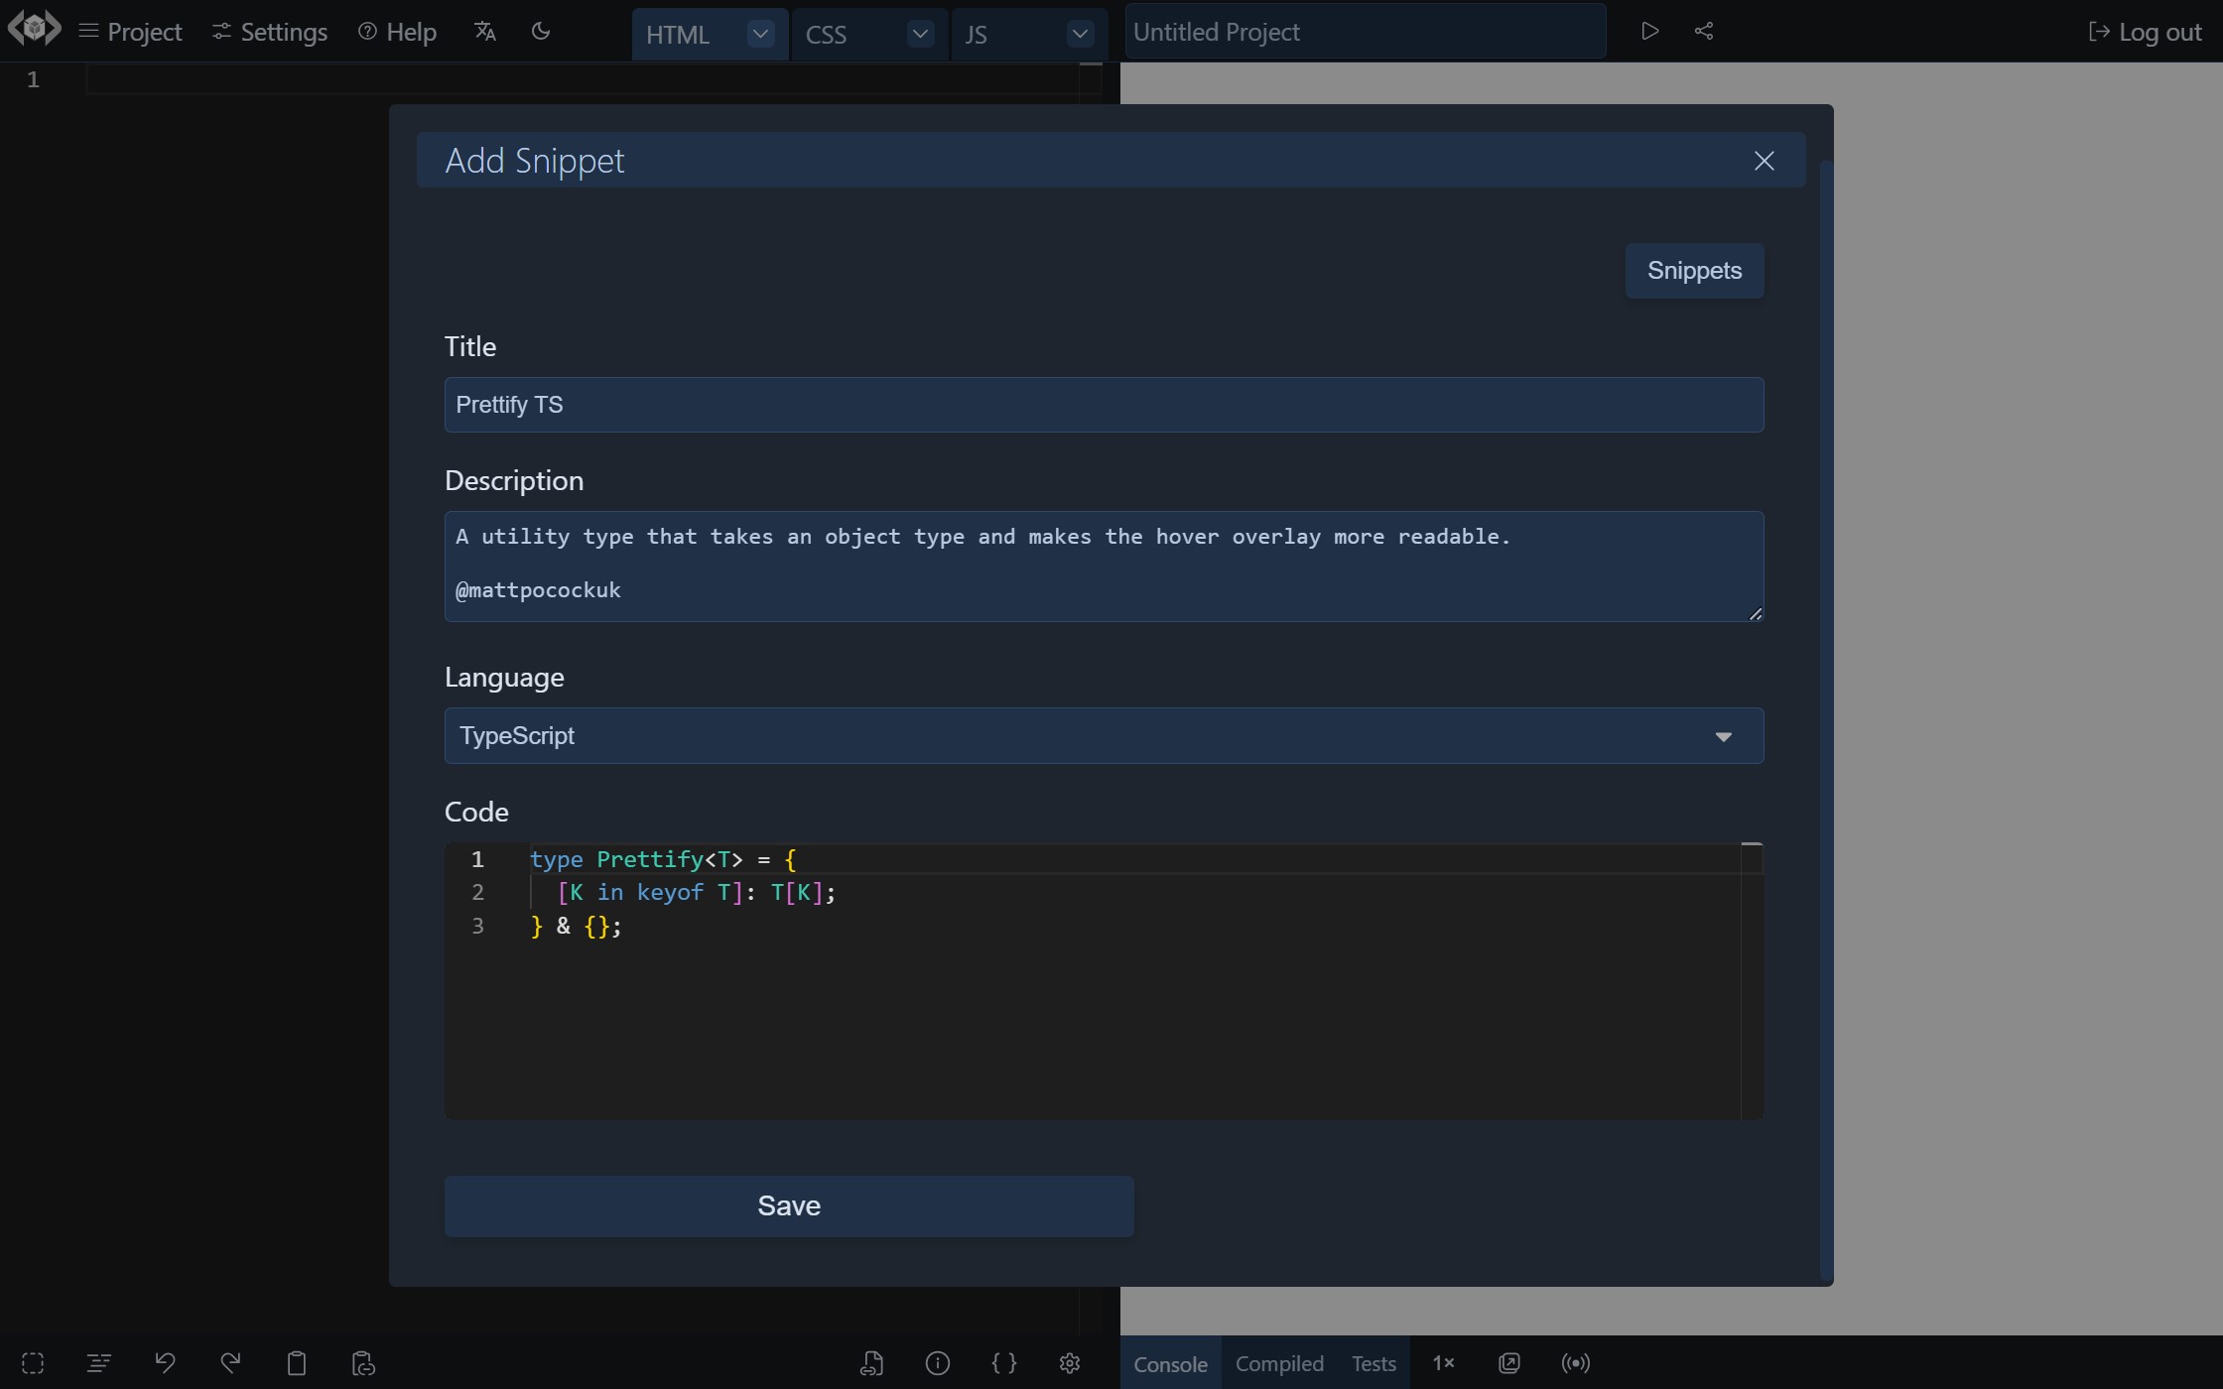This screenshot has width=2223, height=1389.
Task: Run the project with the play icon
Action: (x=1649, y=31)
